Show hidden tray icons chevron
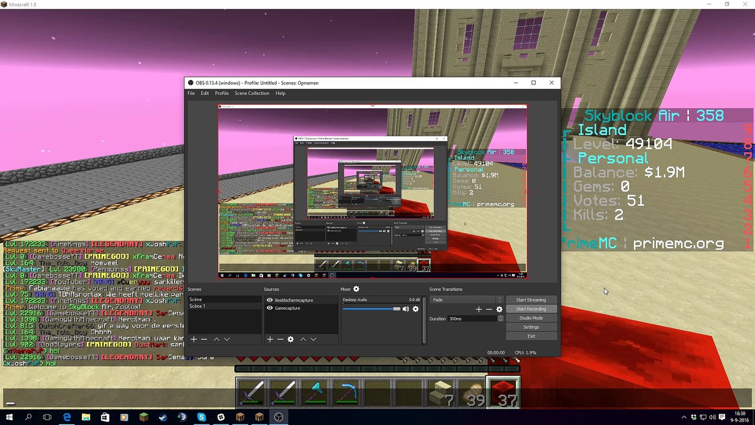This screenshot has height=425, width=755. pos(684,417)
